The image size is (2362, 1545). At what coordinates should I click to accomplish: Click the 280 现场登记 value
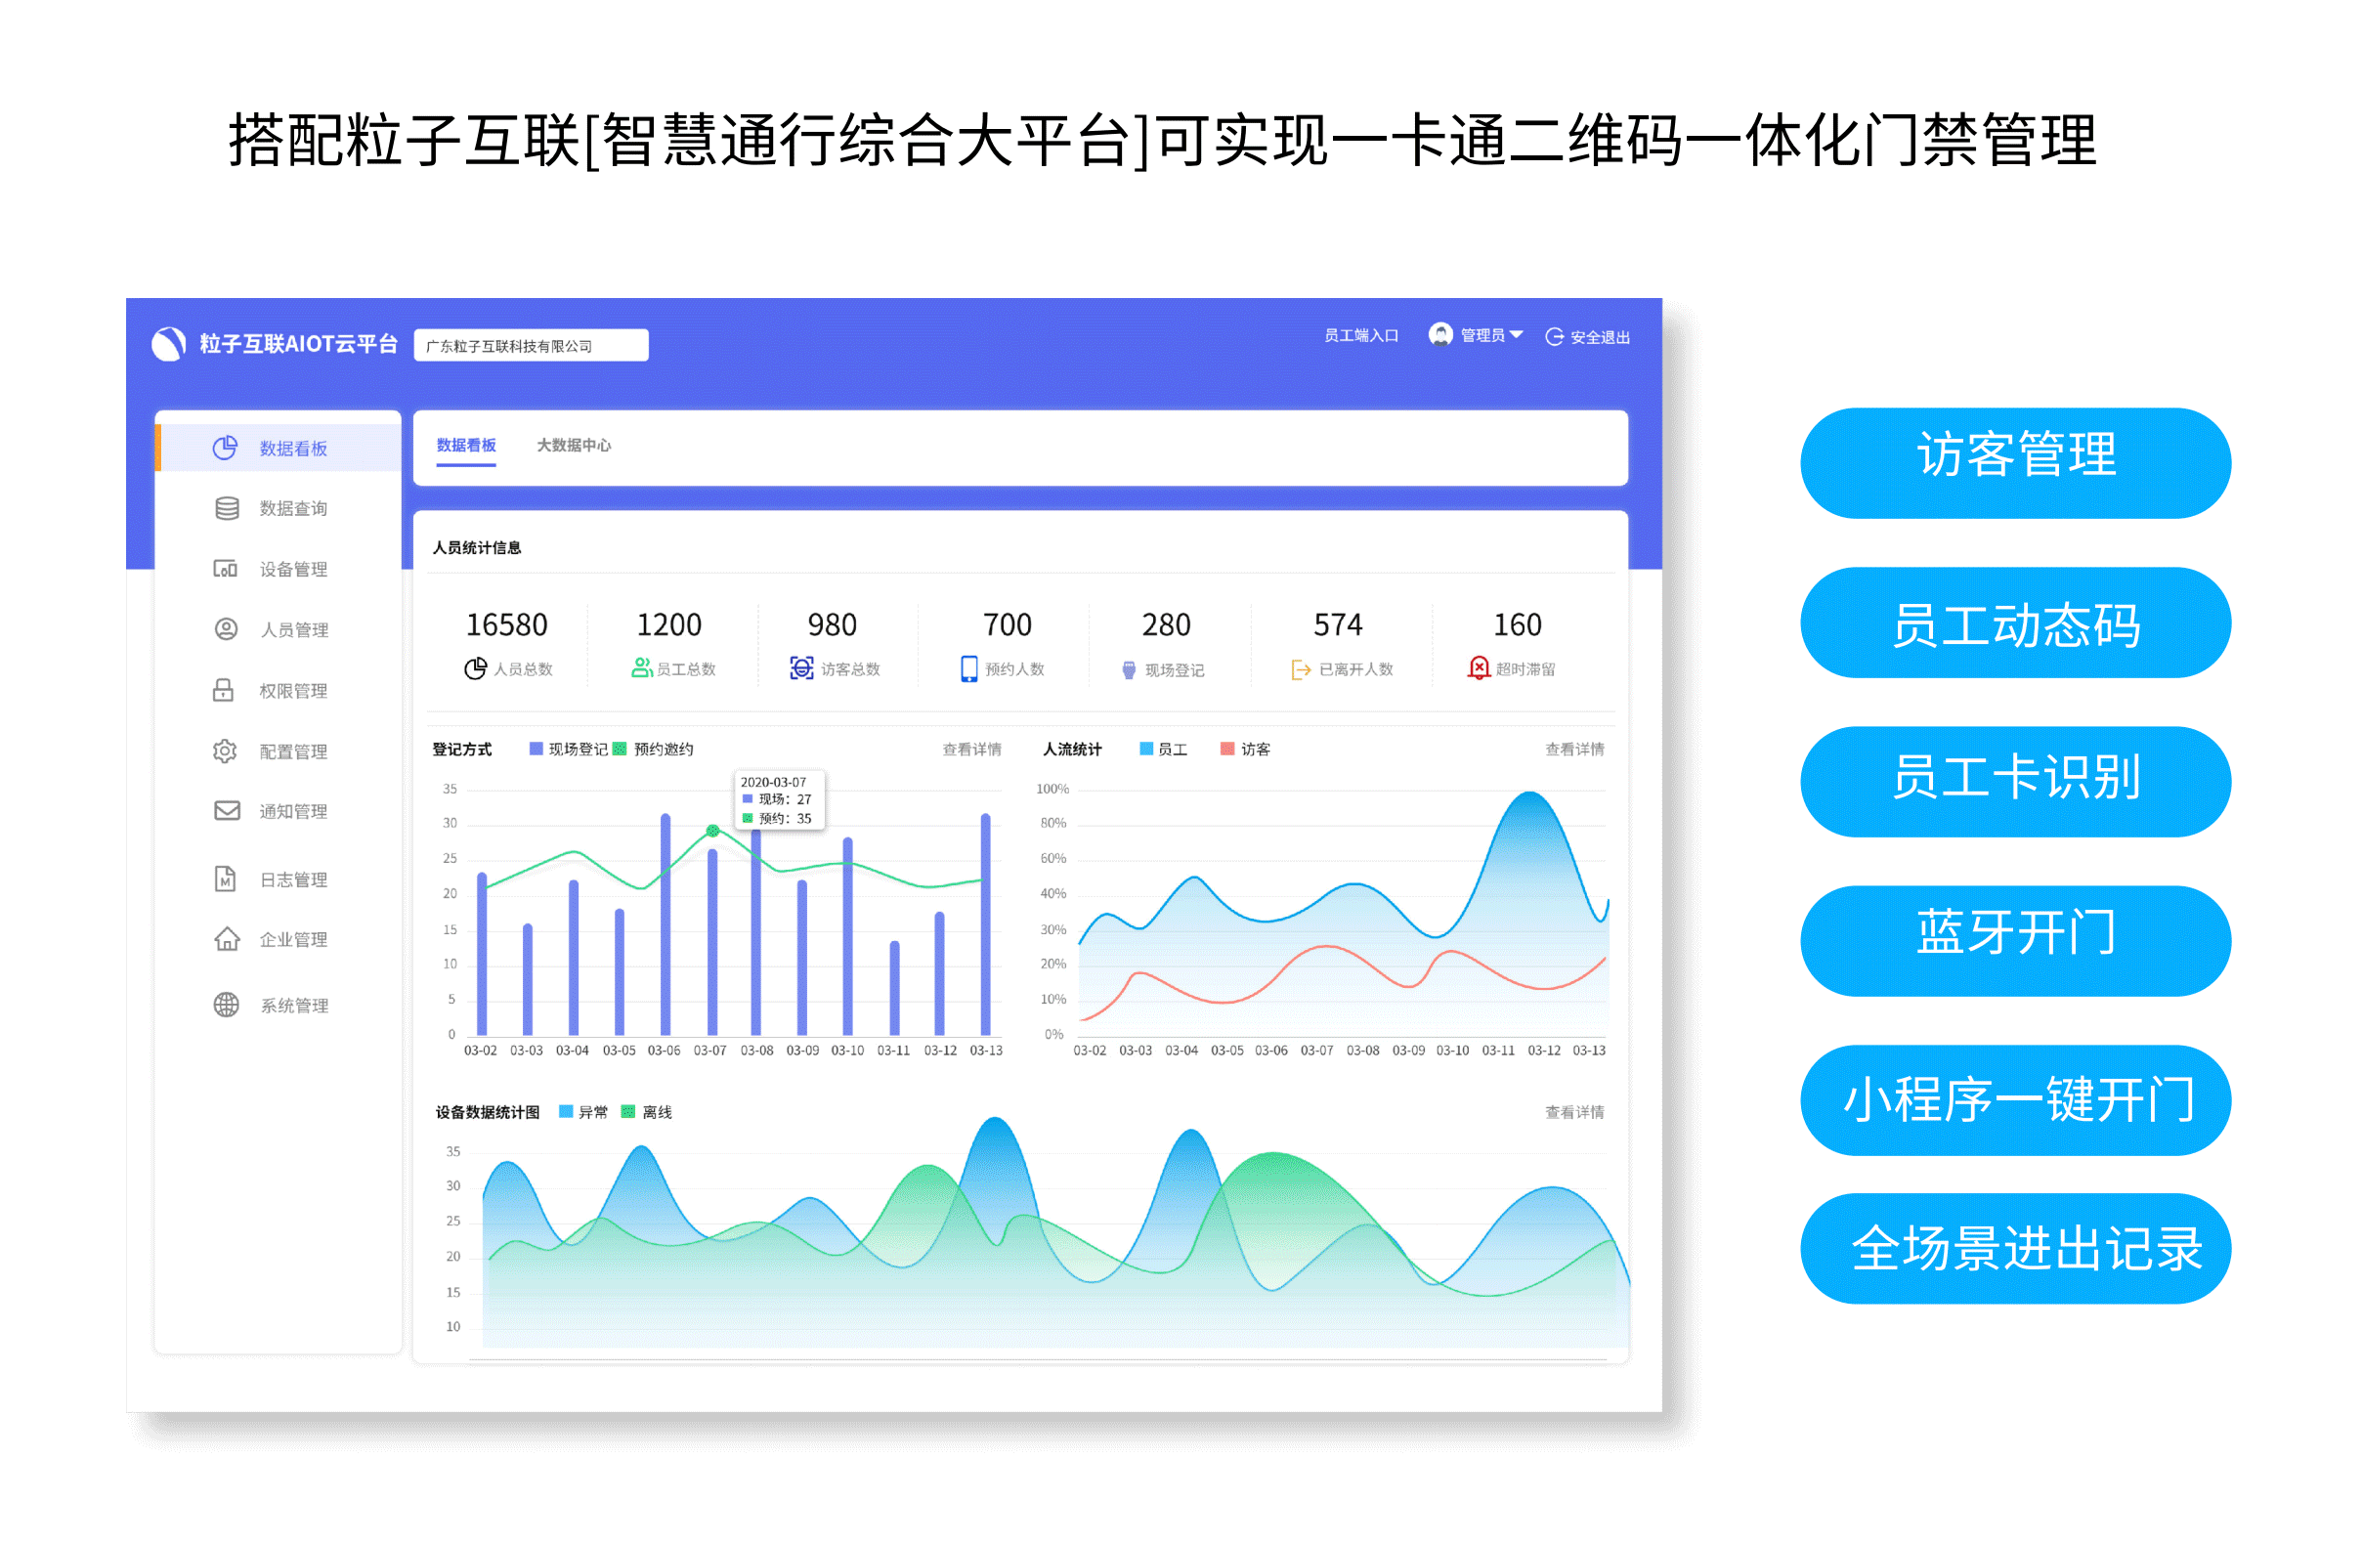1166,625
